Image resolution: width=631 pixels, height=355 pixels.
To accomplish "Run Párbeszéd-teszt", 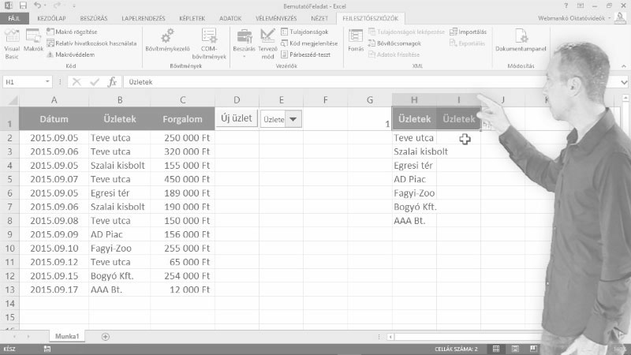I will point(305,54).
